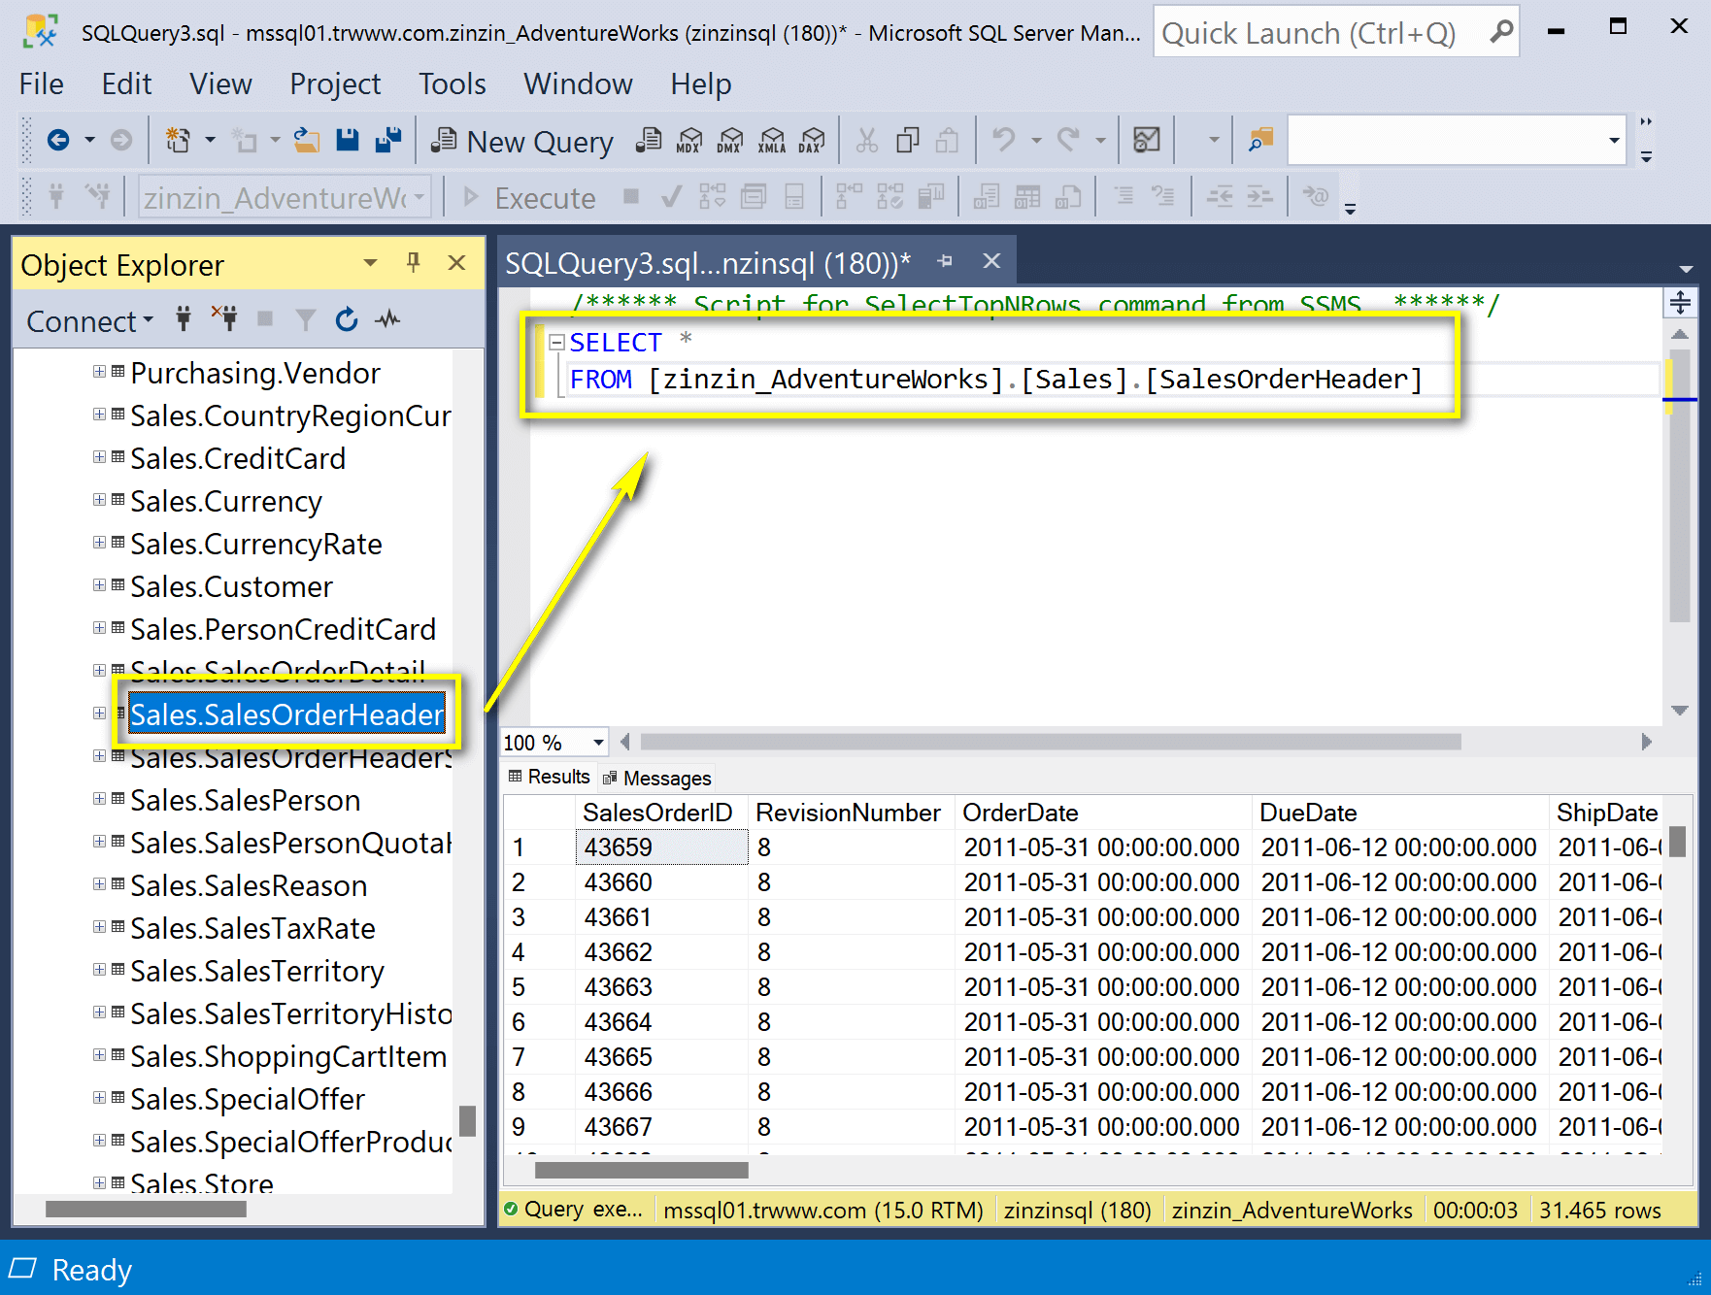Open the Object Explorer window position dropdown

[370, 263]
